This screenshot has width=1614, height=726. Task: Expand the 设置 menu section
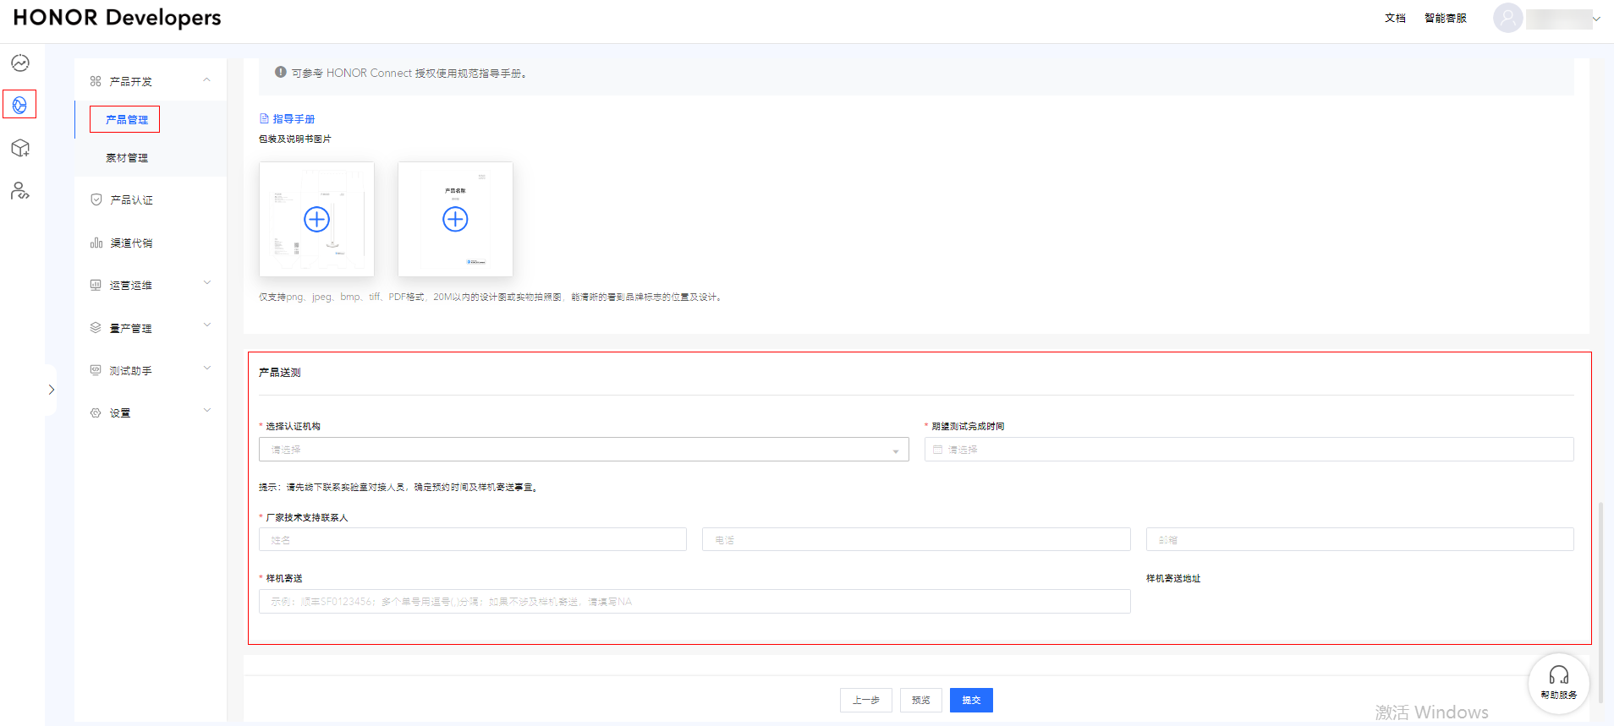(206, 412)
